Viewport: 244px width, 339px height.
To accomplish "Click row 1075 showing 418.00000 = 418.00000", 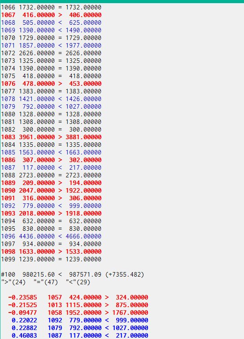I will (51, 76).
